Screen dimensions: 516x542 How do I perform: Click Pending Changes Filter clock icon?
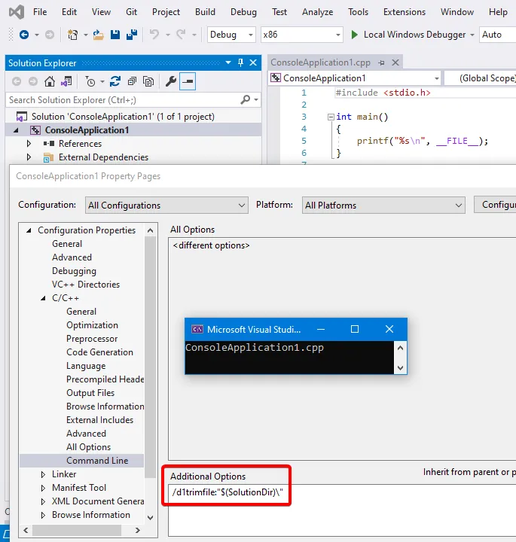click(90, 81)
